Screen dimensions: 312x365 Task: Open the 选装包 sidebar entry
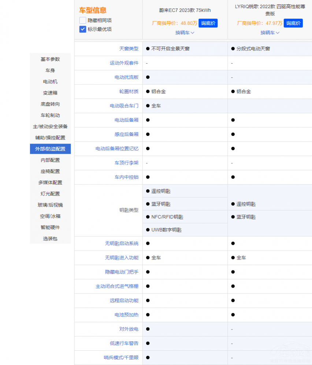point(50,239)
